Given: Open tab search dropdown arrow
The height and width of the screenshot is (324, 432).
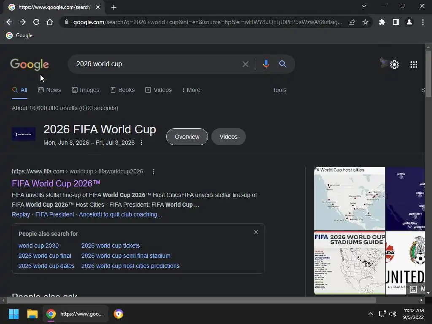Looking at the screenshot, I should (364, 6).
